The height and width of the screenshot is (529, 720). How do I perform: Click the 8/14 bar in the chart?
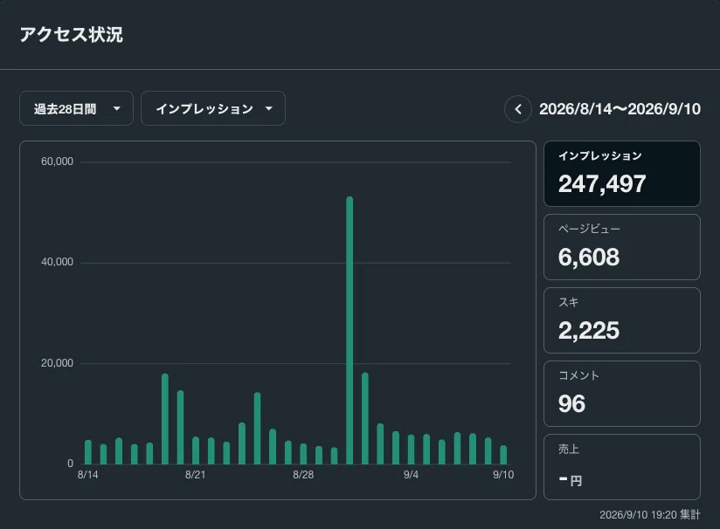[x=87, y=452]
